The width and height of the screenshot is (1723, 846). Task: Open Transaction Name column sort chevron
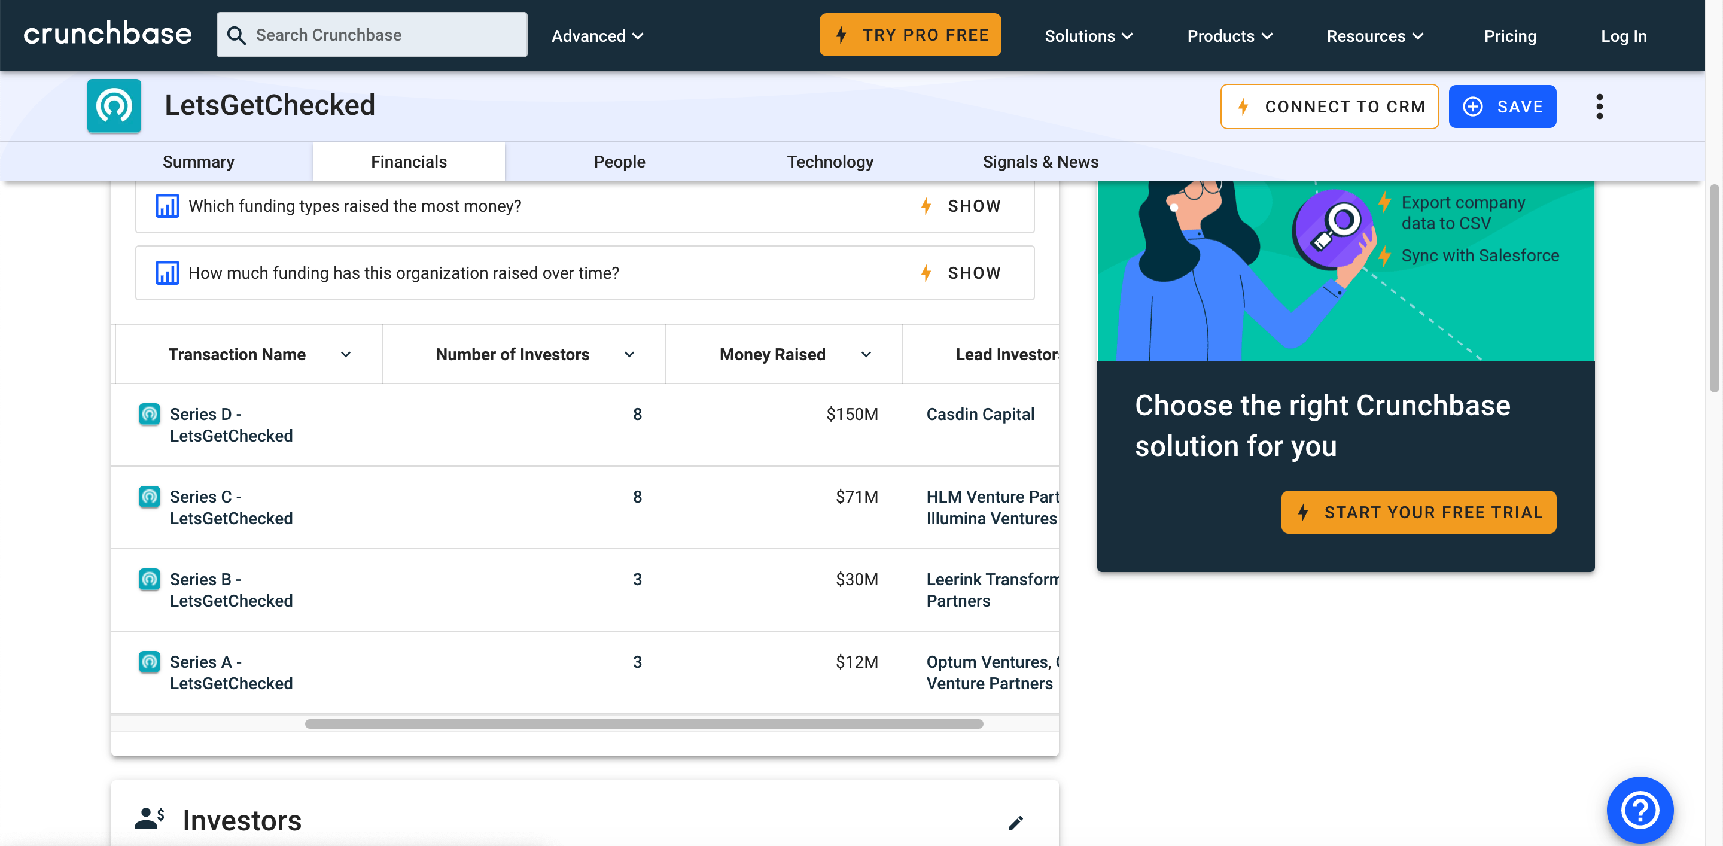coord(346,354)
